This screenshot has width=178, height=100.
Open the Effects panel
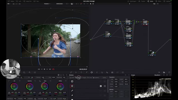point(158,1)
